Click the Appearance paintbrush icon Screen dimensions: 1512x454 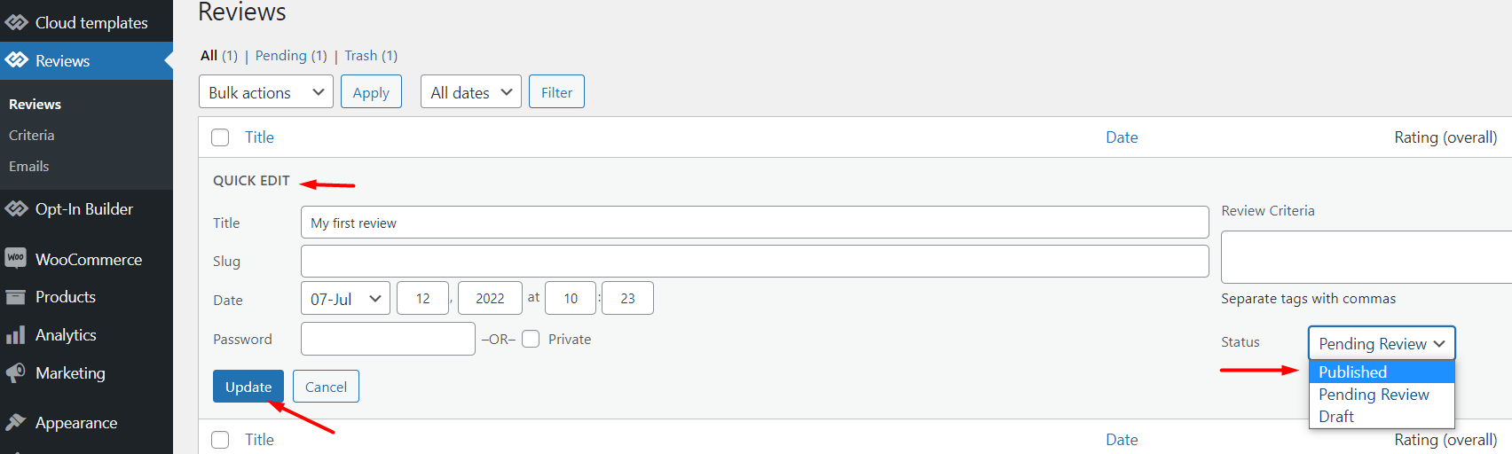pyautogui.click(x=16, y=422)
